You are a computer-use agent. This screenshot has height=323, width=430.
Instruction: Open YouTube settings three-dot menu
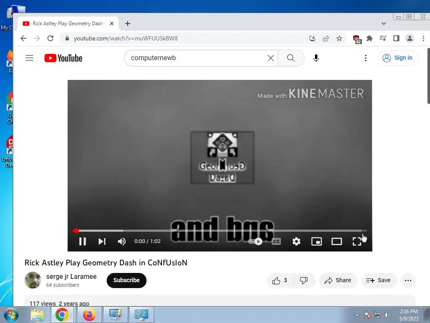pyautogui.click(x=366, y=58)
